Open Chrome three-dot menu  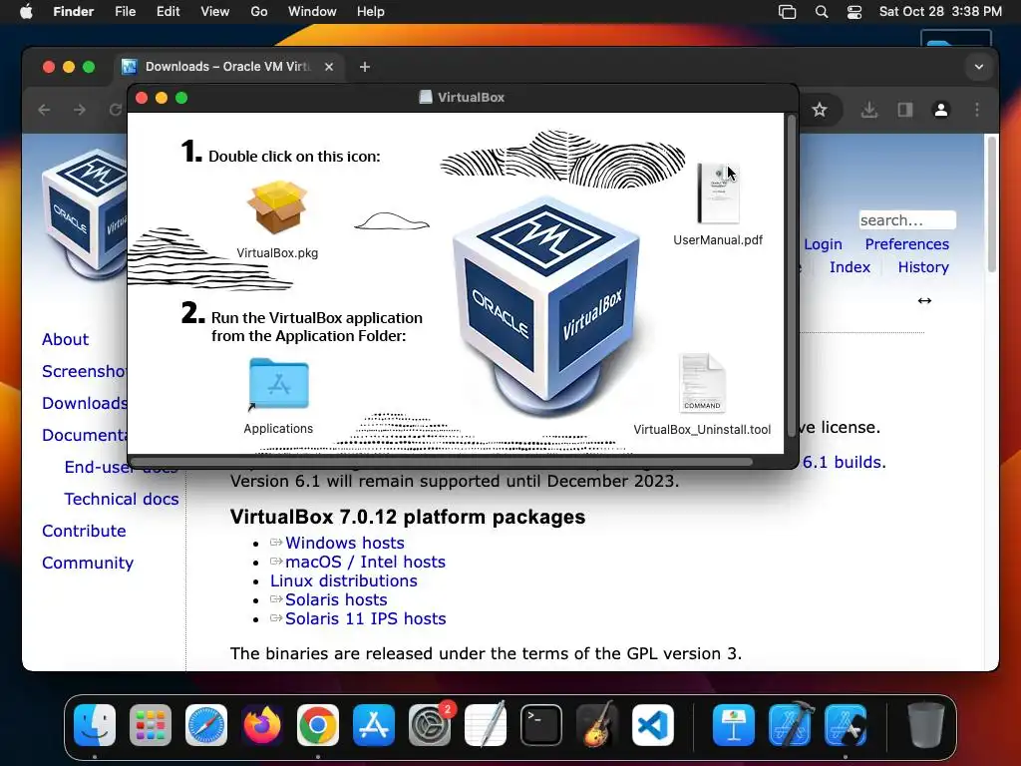(977, 110)
